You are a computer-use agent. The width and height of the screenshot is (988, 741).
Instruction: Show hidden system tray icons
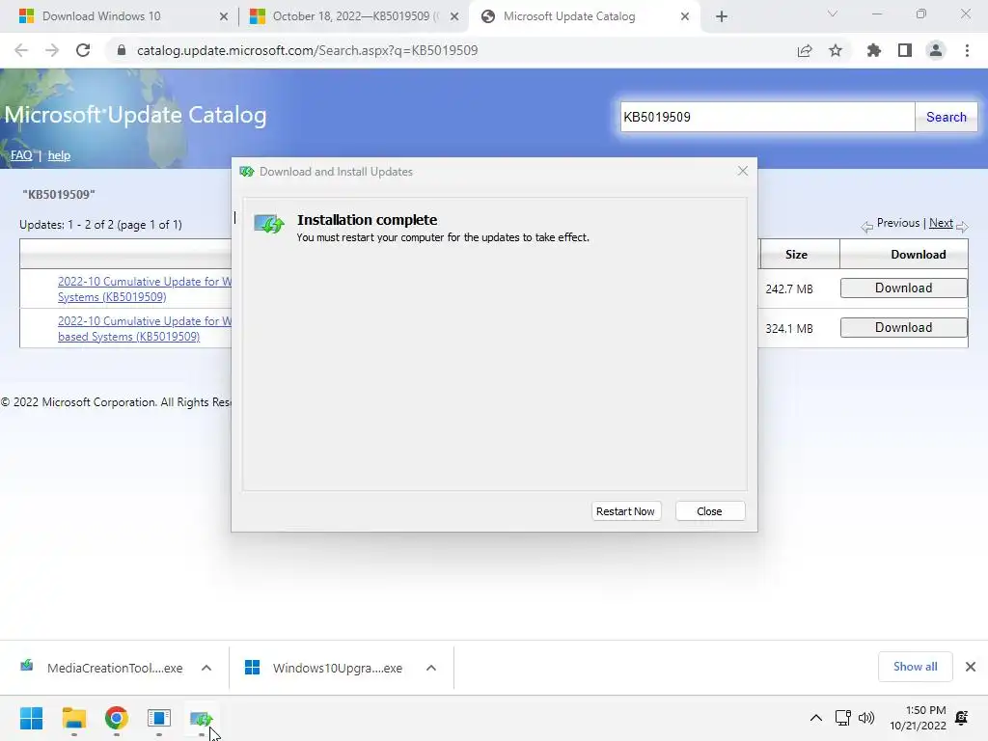816,718
